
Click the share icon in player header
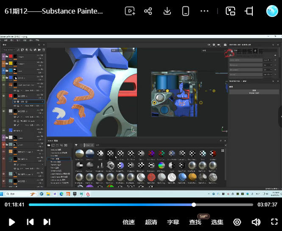click(148, 11)
